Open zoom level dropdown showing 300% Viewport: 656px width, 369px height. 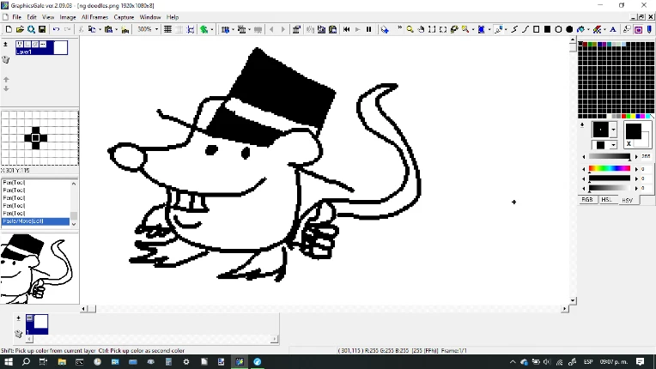(156, 29)
